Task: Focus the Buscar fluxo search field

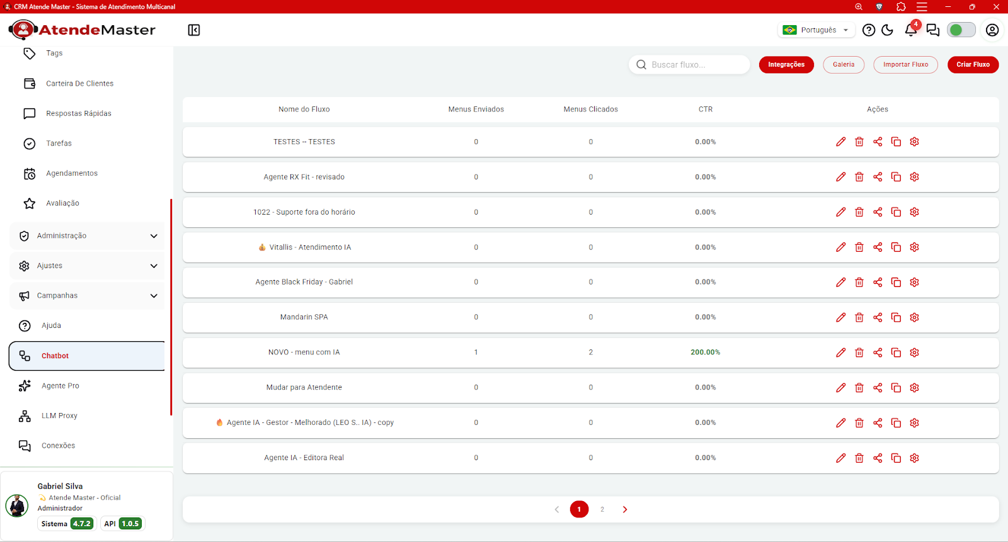Action: (689, 64)
